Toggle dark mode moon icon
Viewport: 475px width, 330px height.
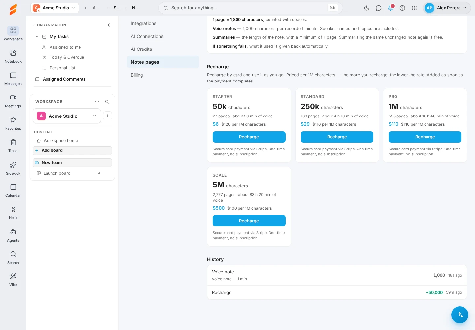(x=367, y=8)
